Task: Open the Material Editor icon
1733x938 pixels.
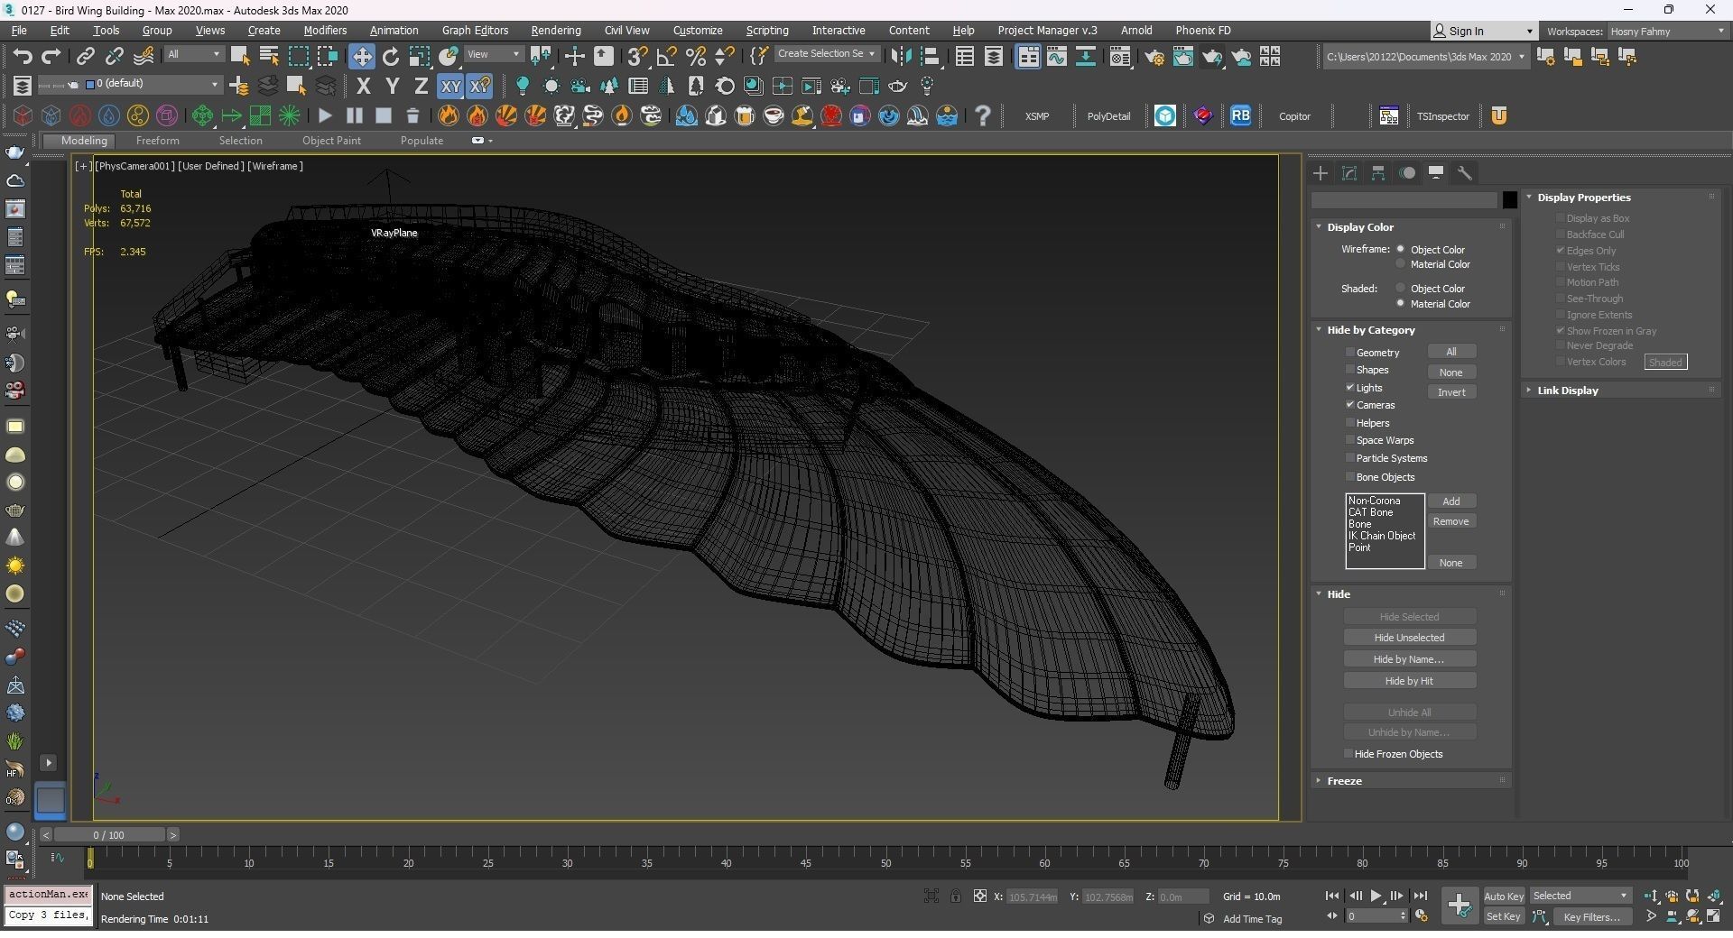Action: click(1120, 56)
